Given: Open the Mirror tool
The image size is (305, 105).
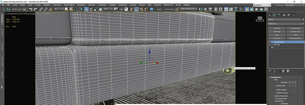Looking at the screenshot, I should coord(201,9).
